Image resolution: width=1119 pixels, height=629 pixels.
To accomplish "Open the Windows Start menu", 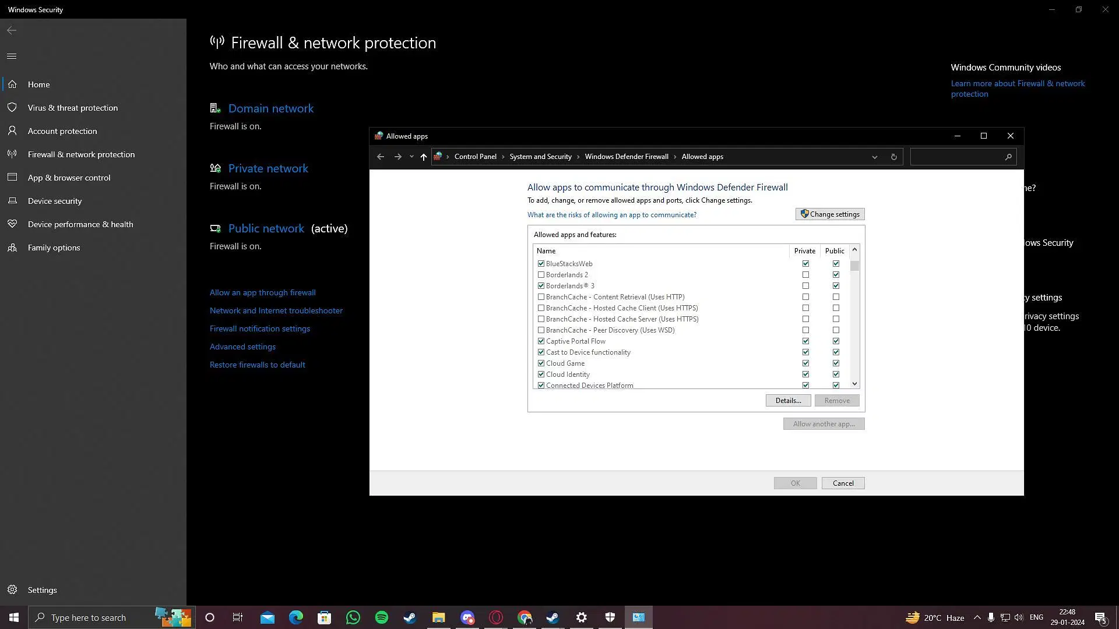I will click(14, 617).
